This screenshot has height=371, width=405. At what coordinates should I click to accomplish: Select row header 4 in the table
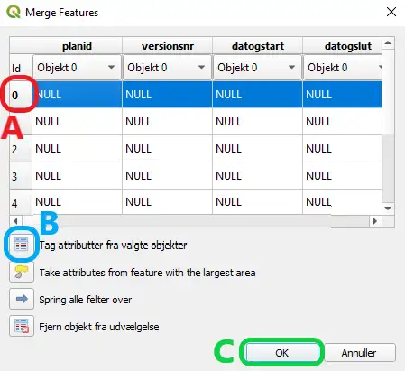pyautogui.click(x=21, y=202)
